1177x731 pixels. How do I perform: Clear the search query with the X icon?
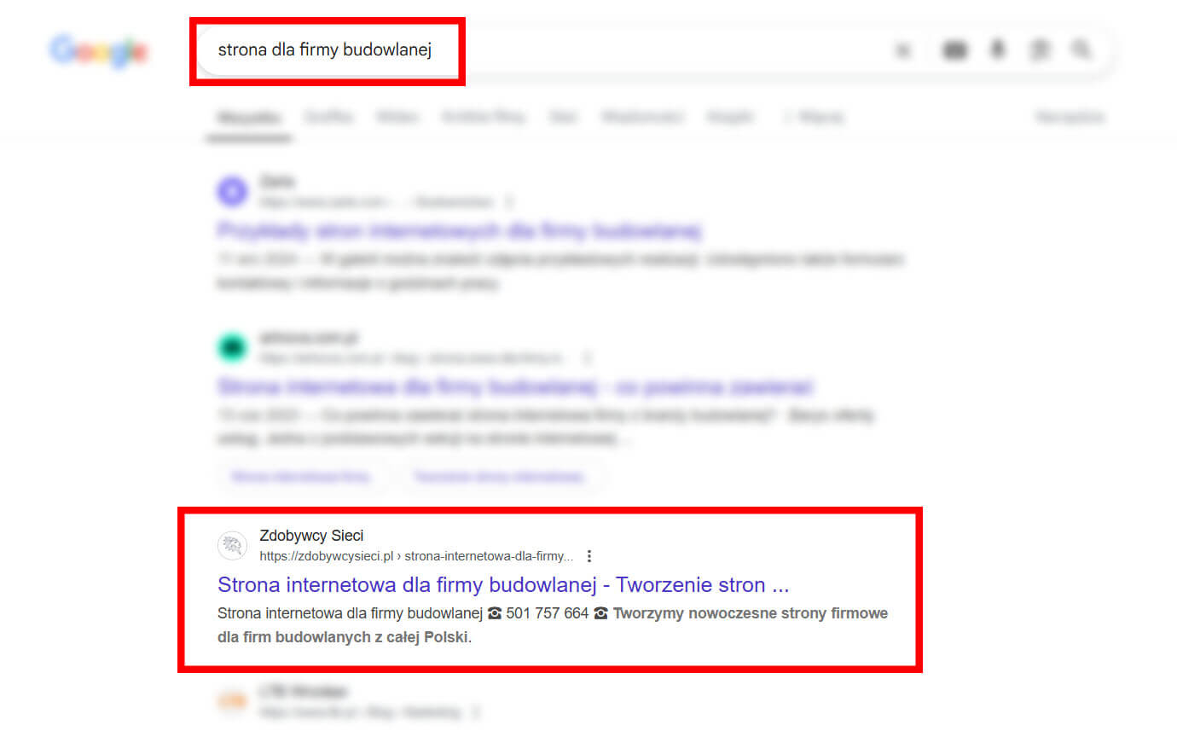[903, 51]
